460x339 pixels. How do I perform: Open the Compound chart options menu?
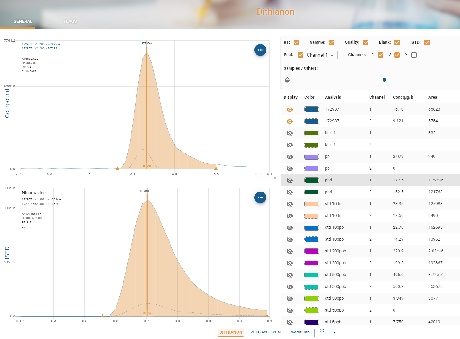pos(260,50)
